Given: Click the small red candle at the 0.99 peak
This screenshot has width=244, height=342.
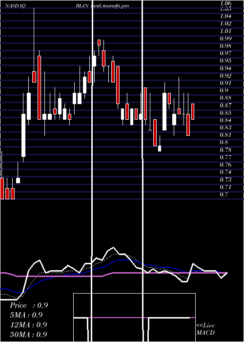Looking at the screenshot, I should 99,43.
